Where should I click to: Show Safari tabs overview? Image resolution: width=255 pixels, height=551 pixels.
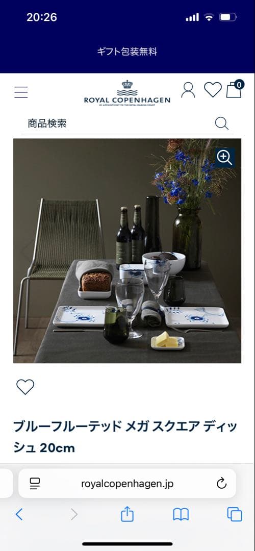click(x=235, y=514)
